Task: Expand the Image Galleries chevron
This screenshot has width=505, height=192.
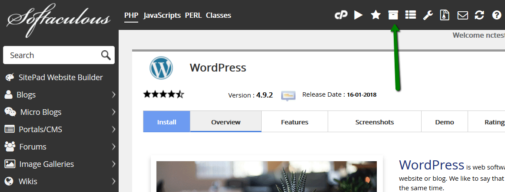Action: [x=113, y=164]
